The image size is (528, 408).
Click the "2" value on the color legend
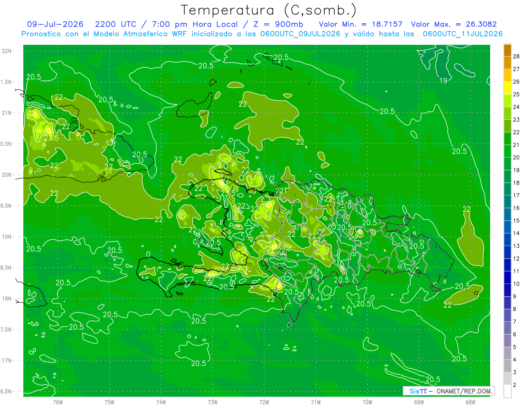click(515, 385)
